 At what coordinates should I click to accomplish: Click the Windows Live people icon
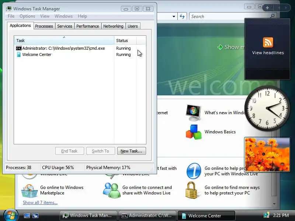[112, 190]
